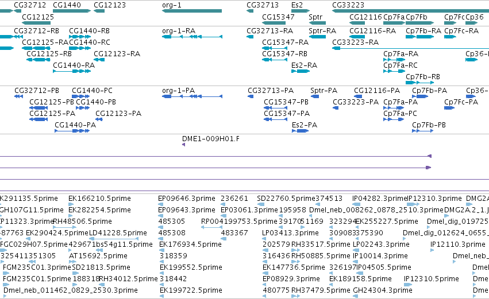The image size is (489, 299).
Task: Select the CG15347-RB transcript label
Action: [x=285, y=54]
